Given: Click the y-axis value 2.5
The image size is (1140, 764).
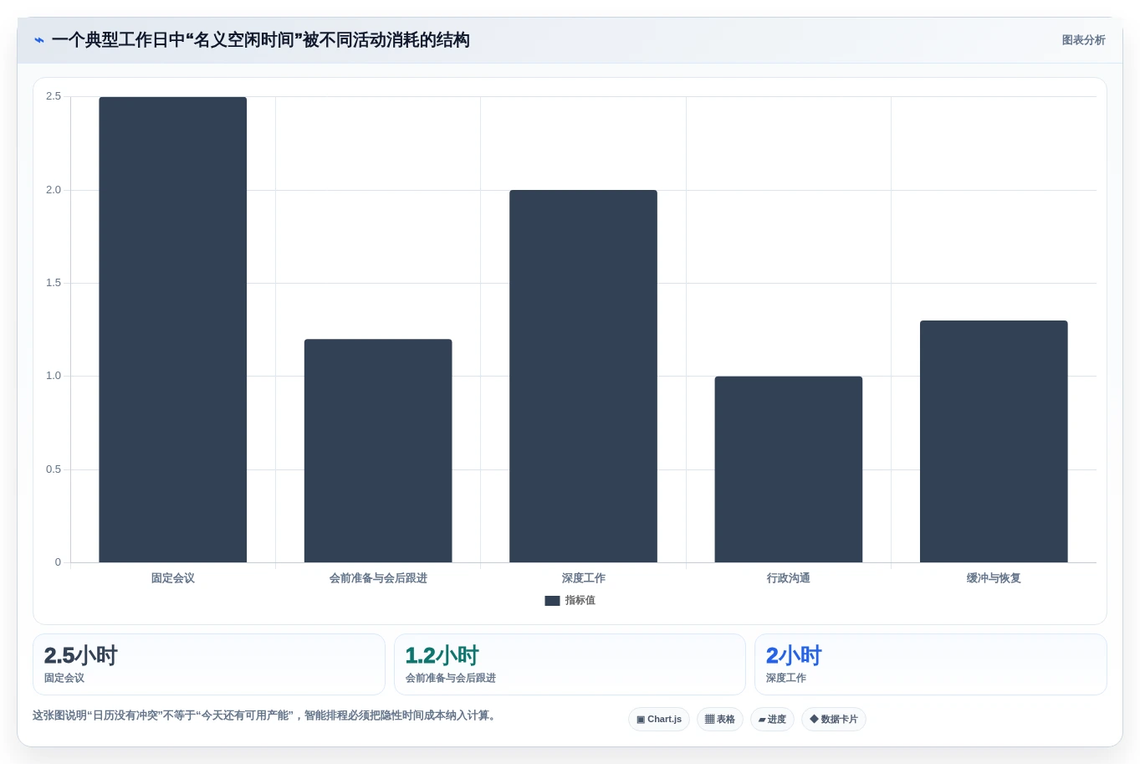Looking at the screenshot, I should (x=54, y=97).
